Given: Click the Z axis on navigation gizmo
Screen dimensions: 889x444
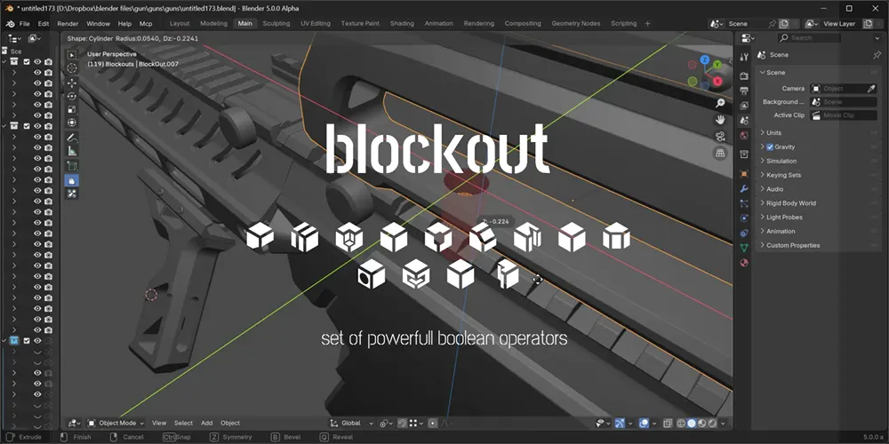Looking at the screenshot, I should click(x=705, y=59).
